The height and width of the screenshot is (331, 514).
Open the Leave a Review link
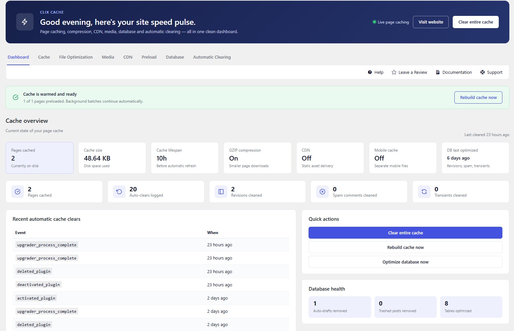(409, 72)
